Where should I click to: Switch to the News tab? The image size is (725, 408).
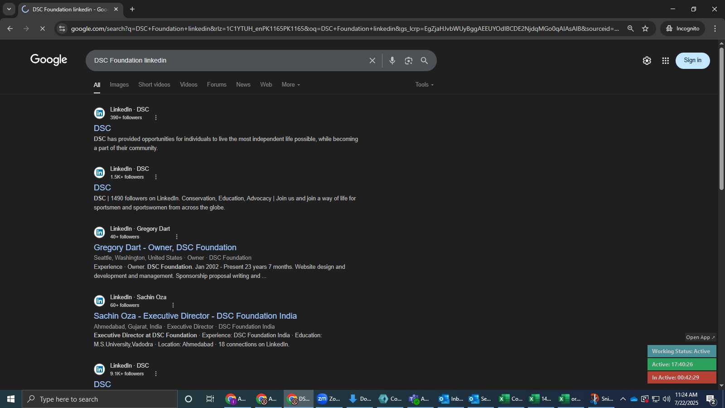[x=243, y=85]
